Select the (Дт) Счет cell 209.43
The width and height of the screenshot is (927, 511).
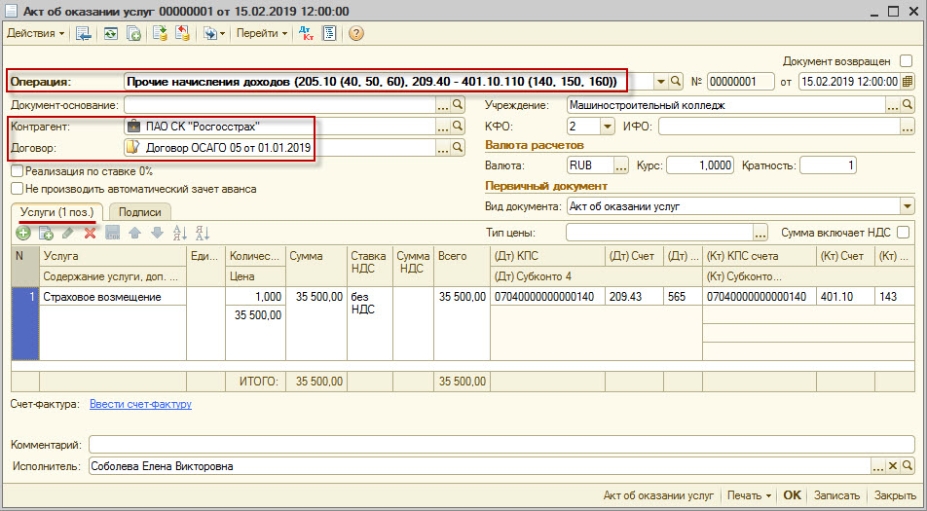tap(634, 297)
